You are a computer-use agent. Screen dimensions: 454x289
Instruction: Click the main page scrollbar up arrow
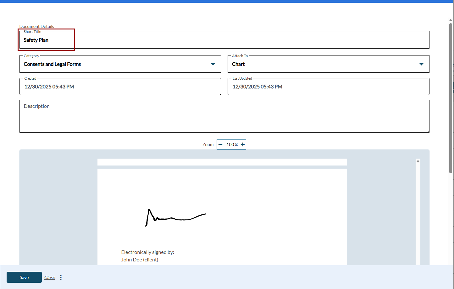(451, 20)
